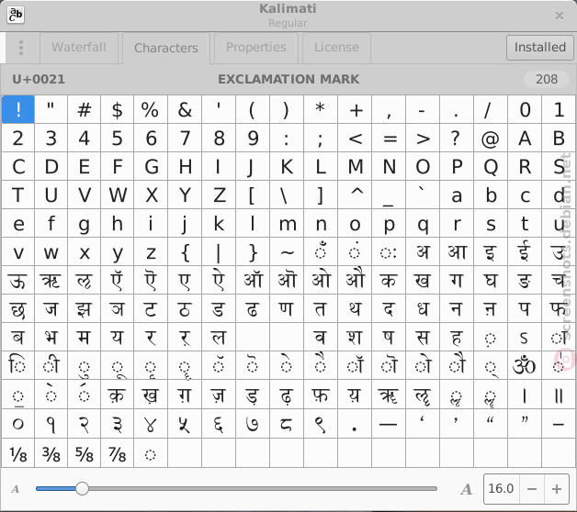This screenshot has width=577, height=512.
Task: Select the backslash character cell
Action: click(287, 195)
